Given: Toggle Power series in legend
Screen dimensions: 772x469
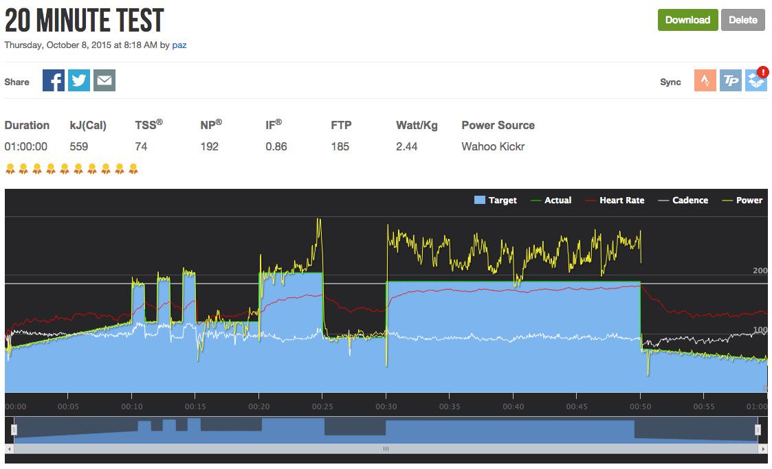Looking at the screenshot, I should (742, 200).
